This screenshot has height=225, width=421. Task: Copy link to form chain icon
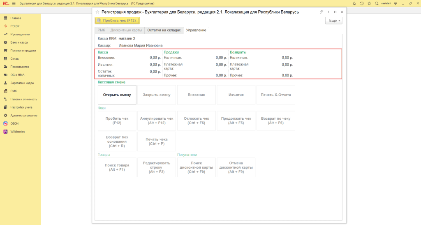point(322,12)
